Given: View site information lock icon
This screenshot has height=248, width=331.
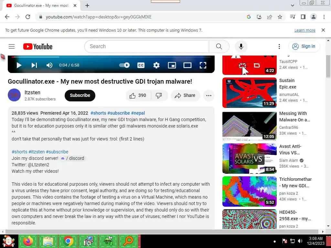Looking at the screenshot, I should click(x=41, y=17).
